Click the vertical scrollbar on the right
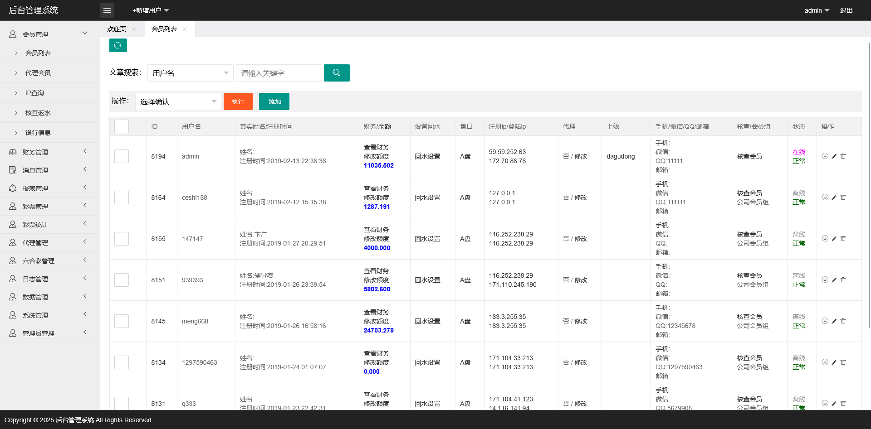Viewport: 871px width, 429px height. point(869,186)
